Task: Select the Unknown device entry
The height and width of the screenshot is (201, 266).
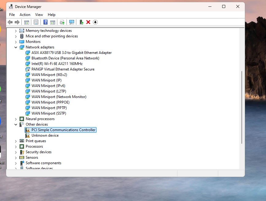Action: (45, 135)
